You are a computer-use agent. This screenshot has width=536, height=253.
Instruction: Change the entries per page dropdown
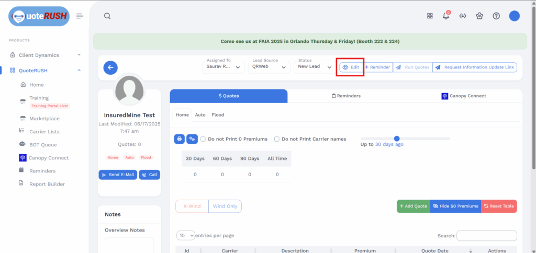pos(186,236)
